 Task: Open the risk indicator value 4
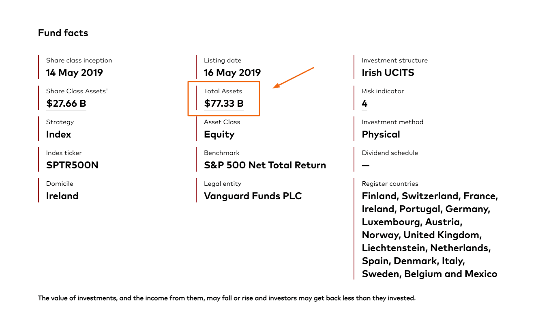tap(364, 103)
